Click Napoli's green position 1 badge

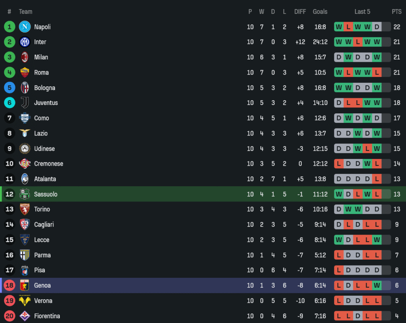pyautogui.click(x=10, y=27)
